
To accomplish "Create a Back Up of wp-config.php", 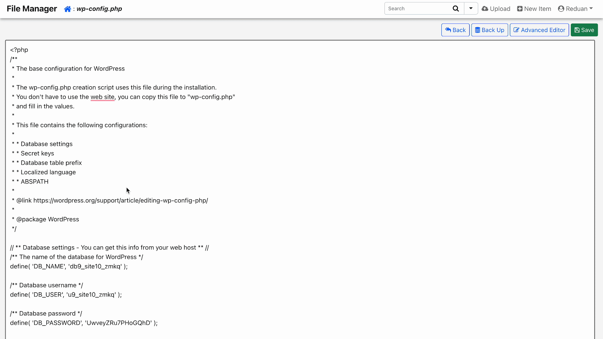I will 490,30.
